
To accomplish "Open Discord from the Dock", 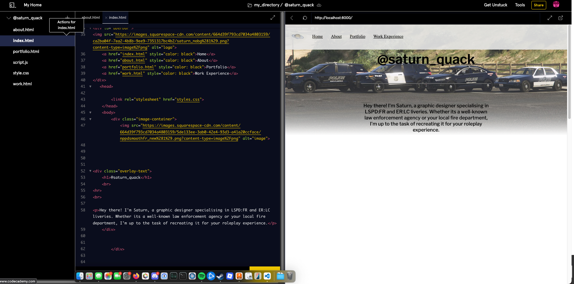I will click(155, 276).
